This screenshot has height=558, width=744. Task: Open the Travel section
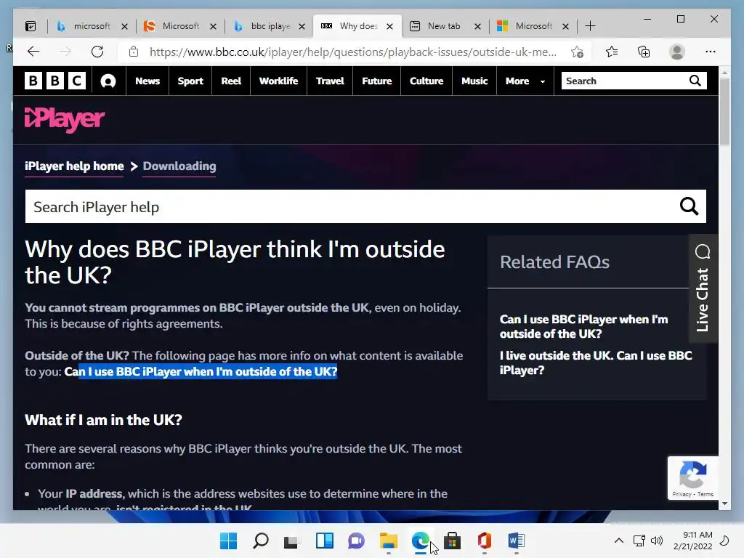(x=330, y=81)
